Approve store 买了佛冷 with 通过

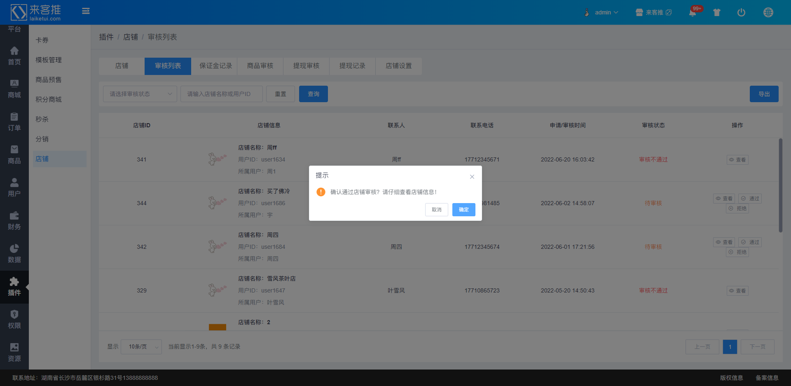750,199
